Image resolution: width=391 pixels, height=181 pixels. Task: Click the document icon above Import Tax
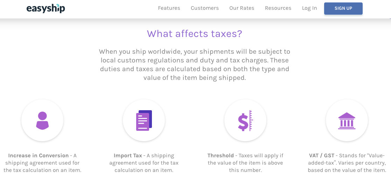[x=144, y=120]
